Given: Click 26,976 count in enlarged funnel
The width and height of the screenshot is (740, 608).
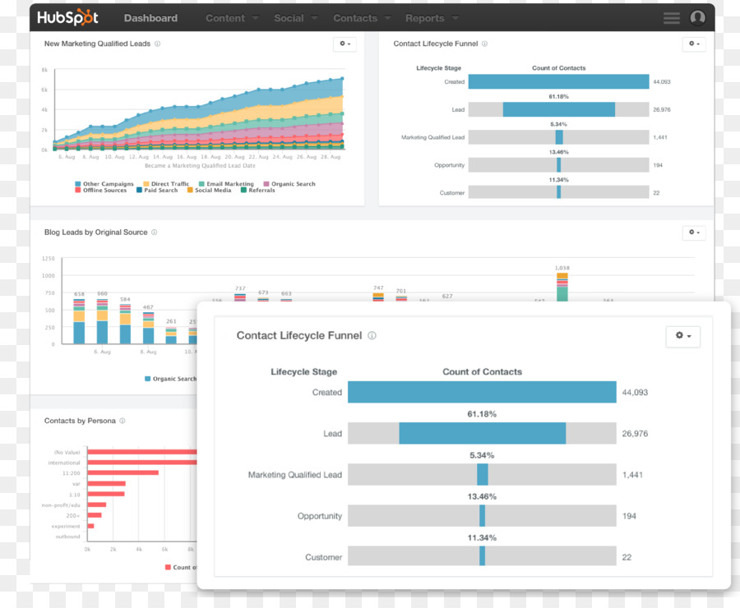Looking at the screenshot, I should [x=635, y=434].
